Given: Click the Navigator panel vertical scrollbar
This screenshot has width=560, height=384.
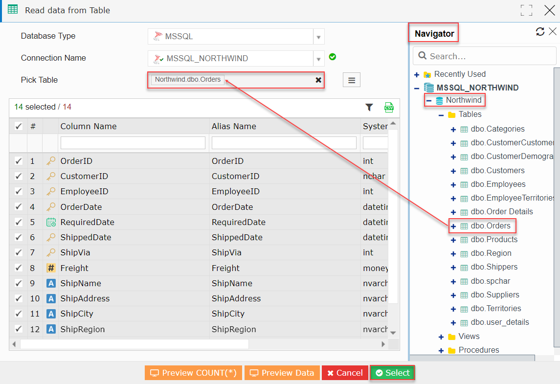Looking at the screenshot, I should pyautogui.click(x=557, y=207).
